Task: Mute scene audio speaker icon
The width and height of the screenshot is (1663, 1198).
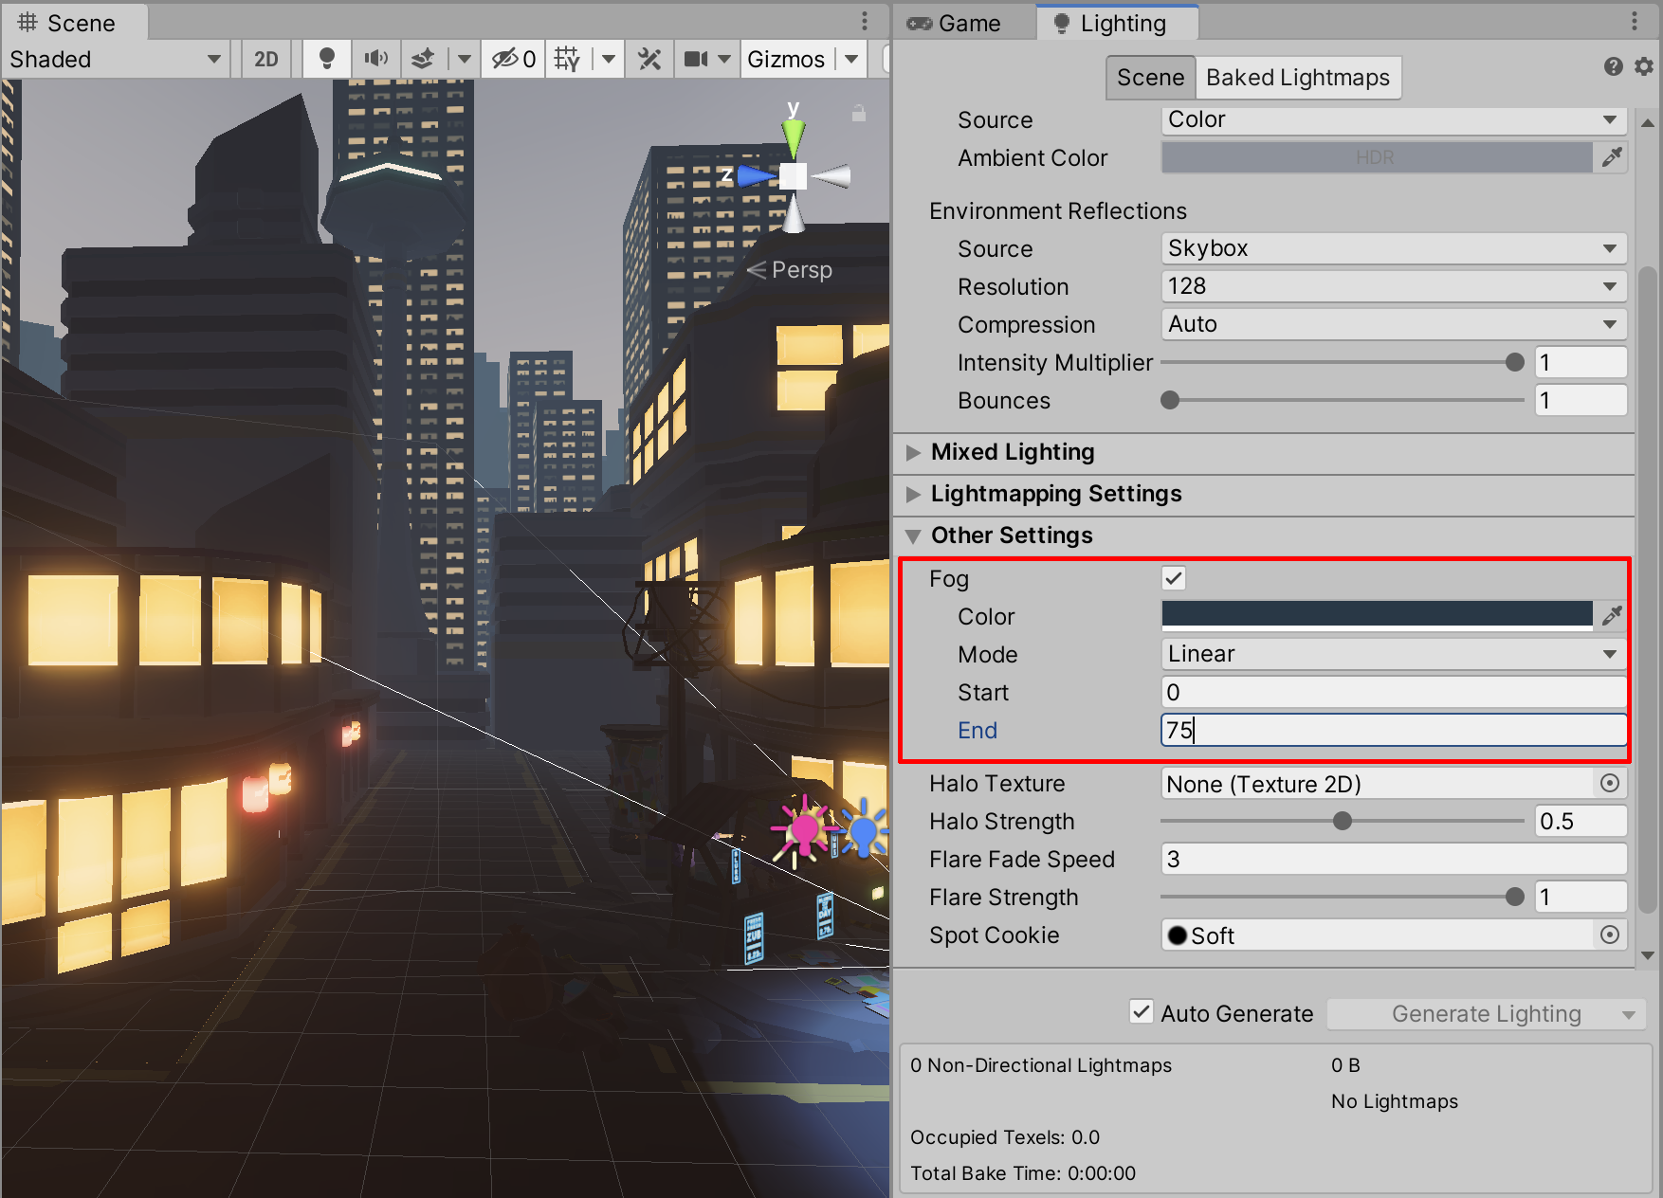Action: point(376,59)
